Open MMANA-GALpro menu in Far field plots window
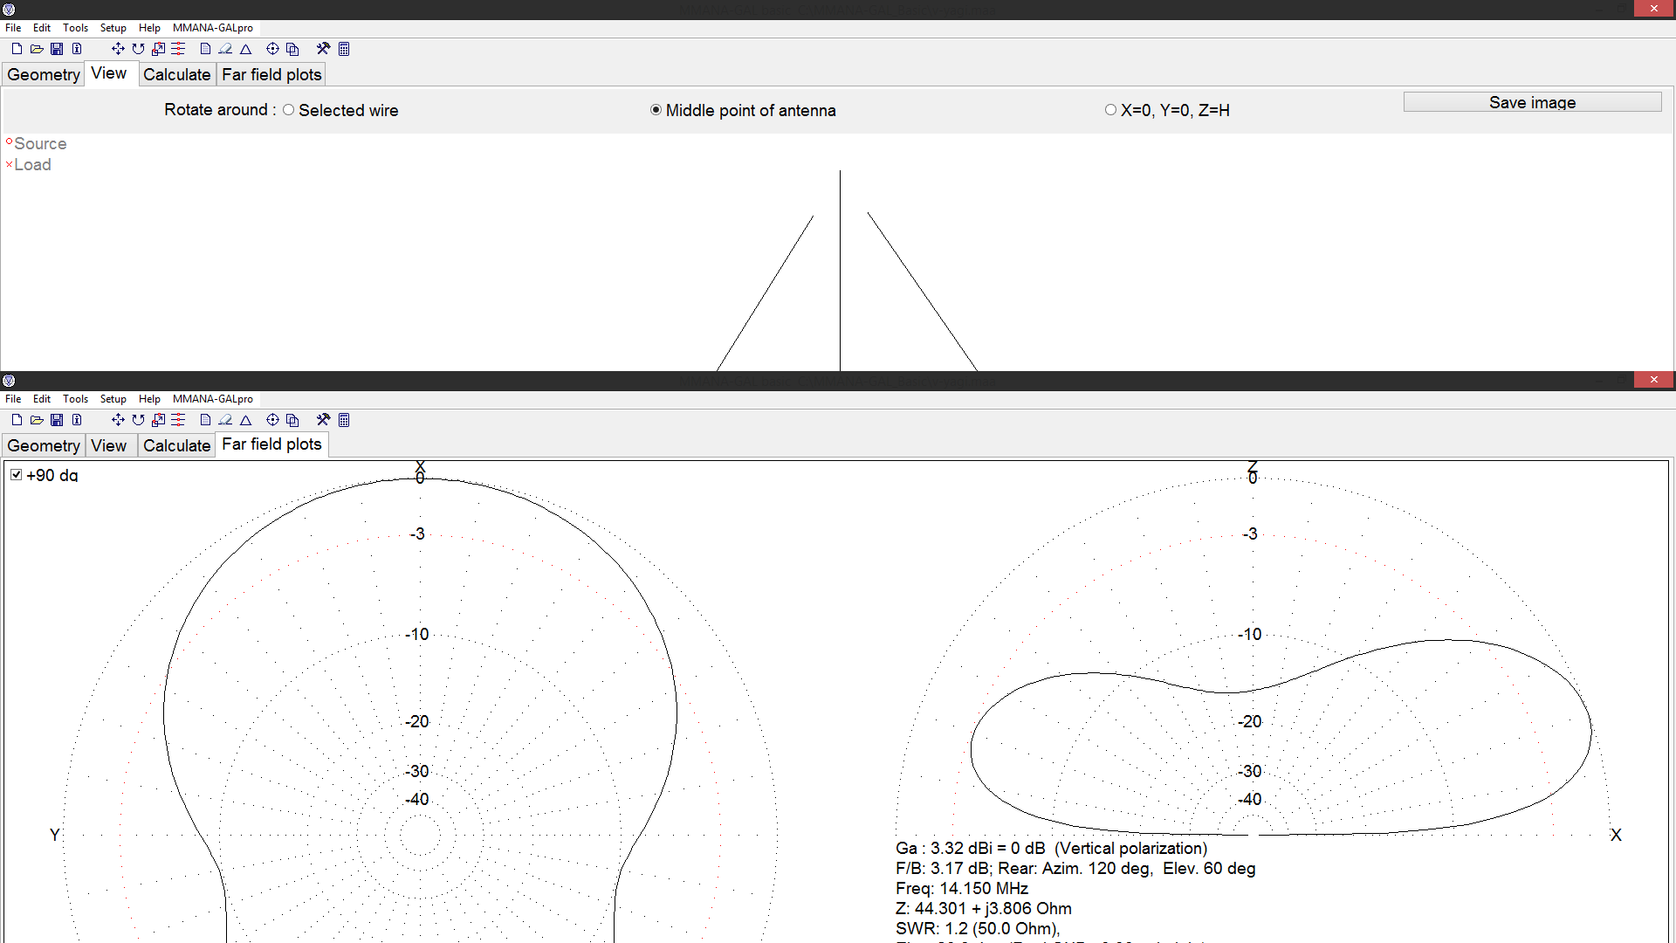The height and width of the screenshot is (943, 1676). coord(213,399)
